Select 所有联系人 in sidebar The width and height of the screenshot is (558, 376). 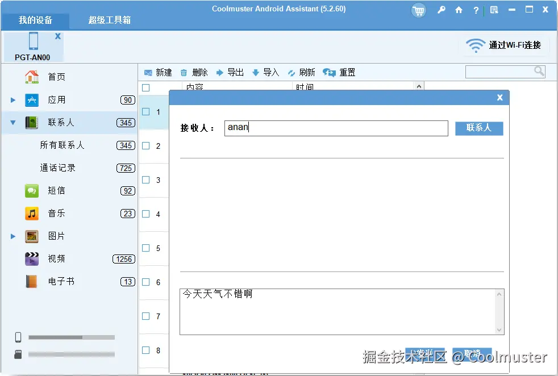[62, 145]
